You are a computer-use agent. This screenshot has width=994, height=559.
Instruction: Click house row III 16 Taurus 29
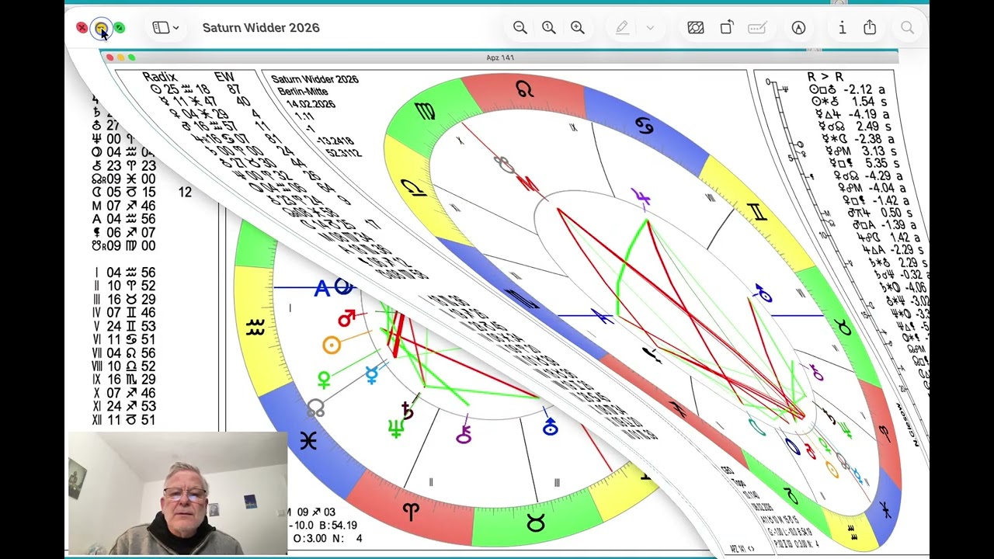124,299
